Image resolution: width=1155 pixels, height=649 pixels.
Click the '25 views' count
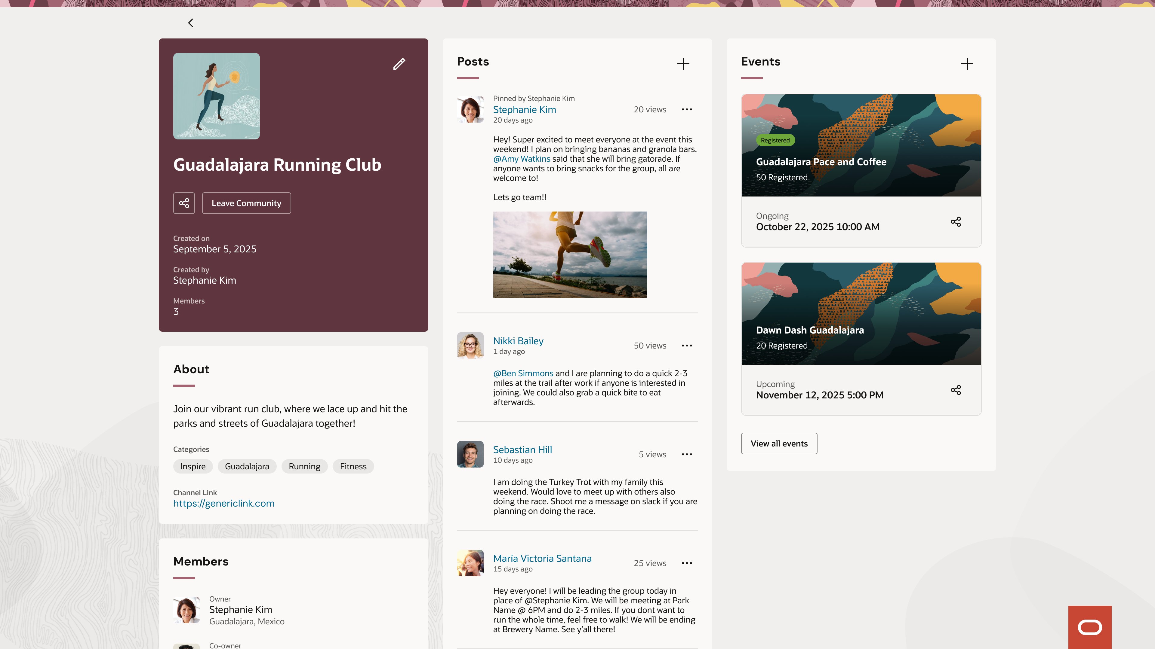[x=650, y=563]
